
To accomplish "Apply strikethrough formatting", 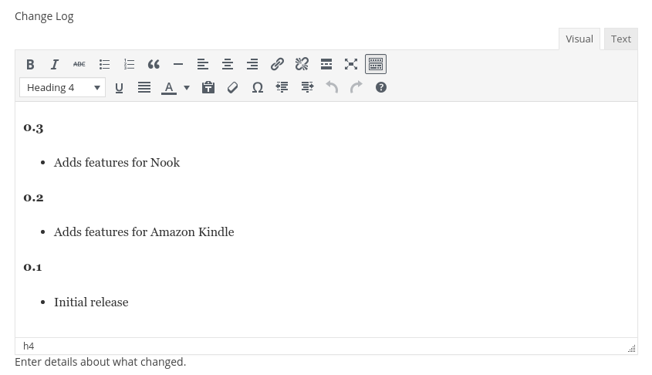I will point(79,64).
